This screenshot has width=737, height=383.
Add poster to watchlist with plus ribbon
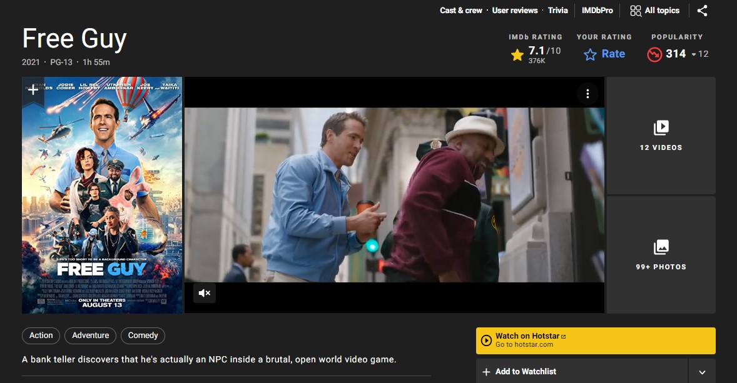(x=33, y=89)
